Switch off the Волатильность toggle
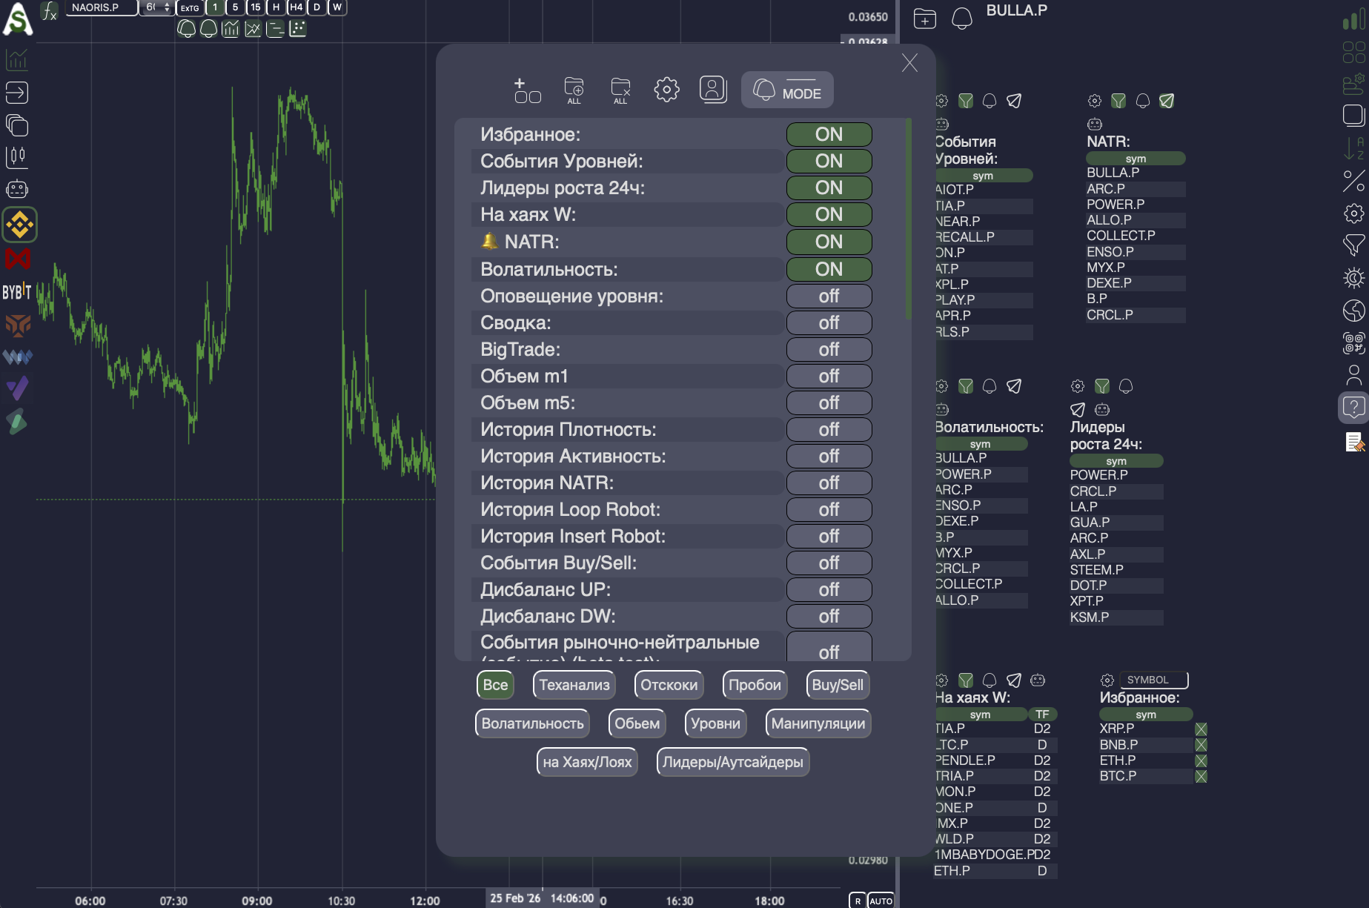The image size is (1369, 908). pos(828,269)
